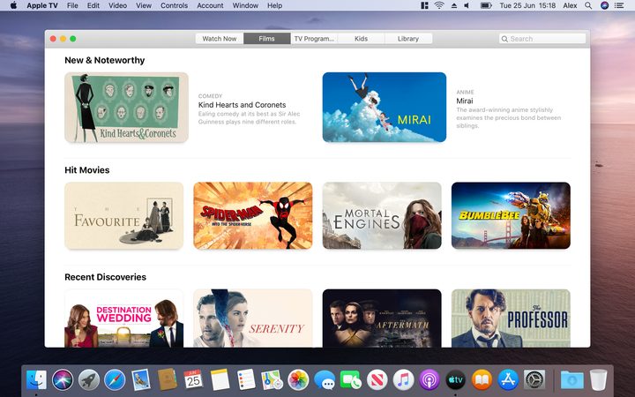The height and width of the screenshot is (397, 635).
Task: Open the Downloads folder in dock
Action: tap(572, 380)
